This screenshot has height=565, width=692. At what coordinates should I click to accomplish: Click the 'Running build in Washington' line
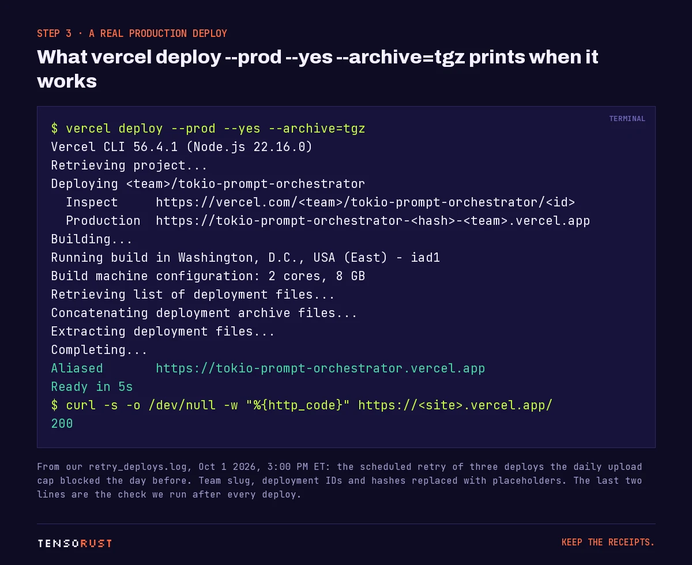(246, 257)
